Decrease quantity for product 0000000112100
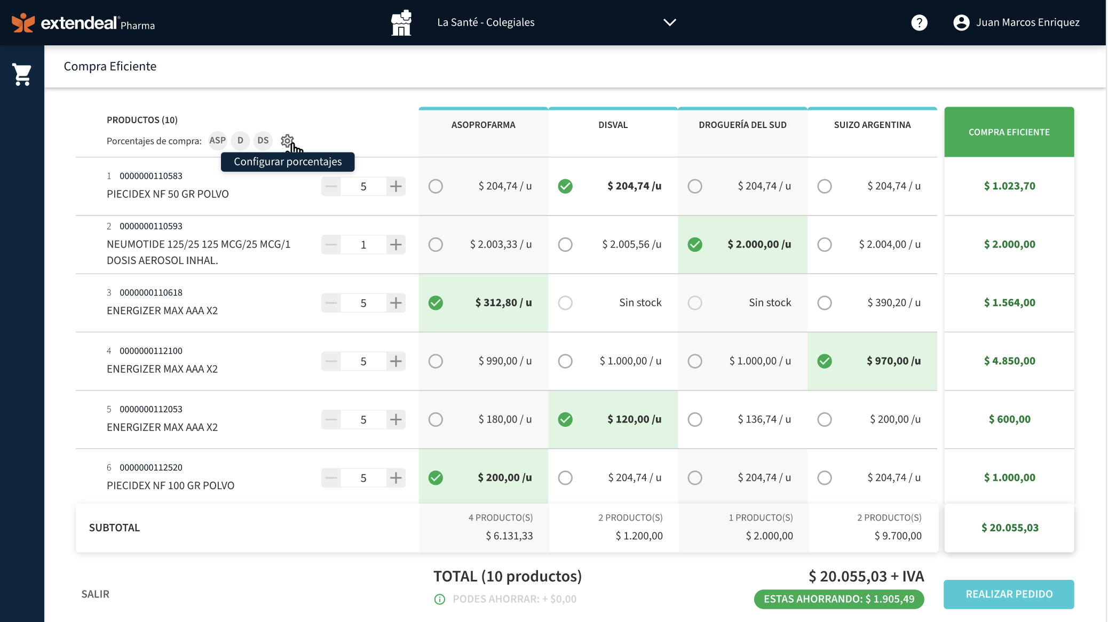The image size is (1108, 622). (331, 361)
